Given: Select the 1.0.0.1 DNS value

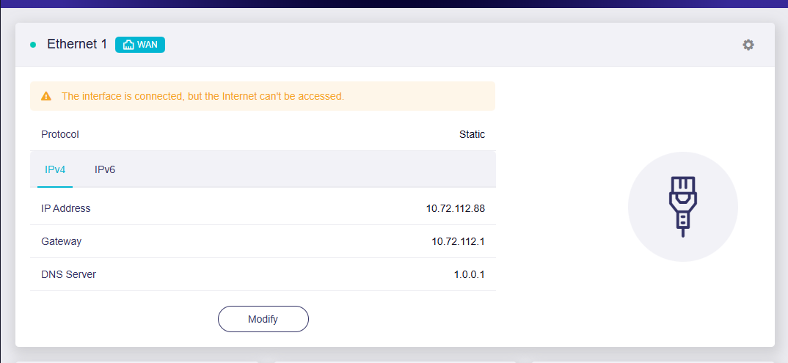Looking at the screenshot, I should click(469, 274).
